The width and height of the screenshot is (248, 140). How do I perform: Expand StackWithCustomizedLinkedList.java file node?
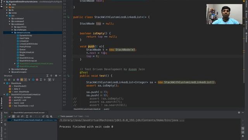pyautogui.click(x=15, y=63)
